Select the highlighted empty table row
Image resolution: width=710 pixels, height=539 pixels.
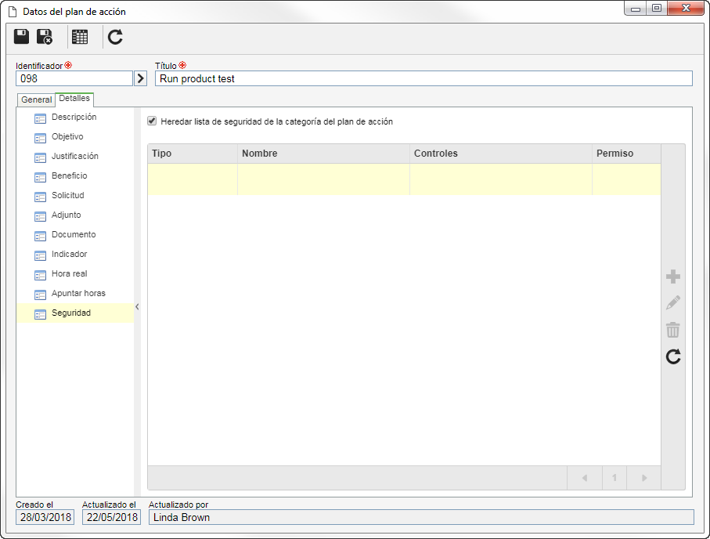(x=405, y=179)
